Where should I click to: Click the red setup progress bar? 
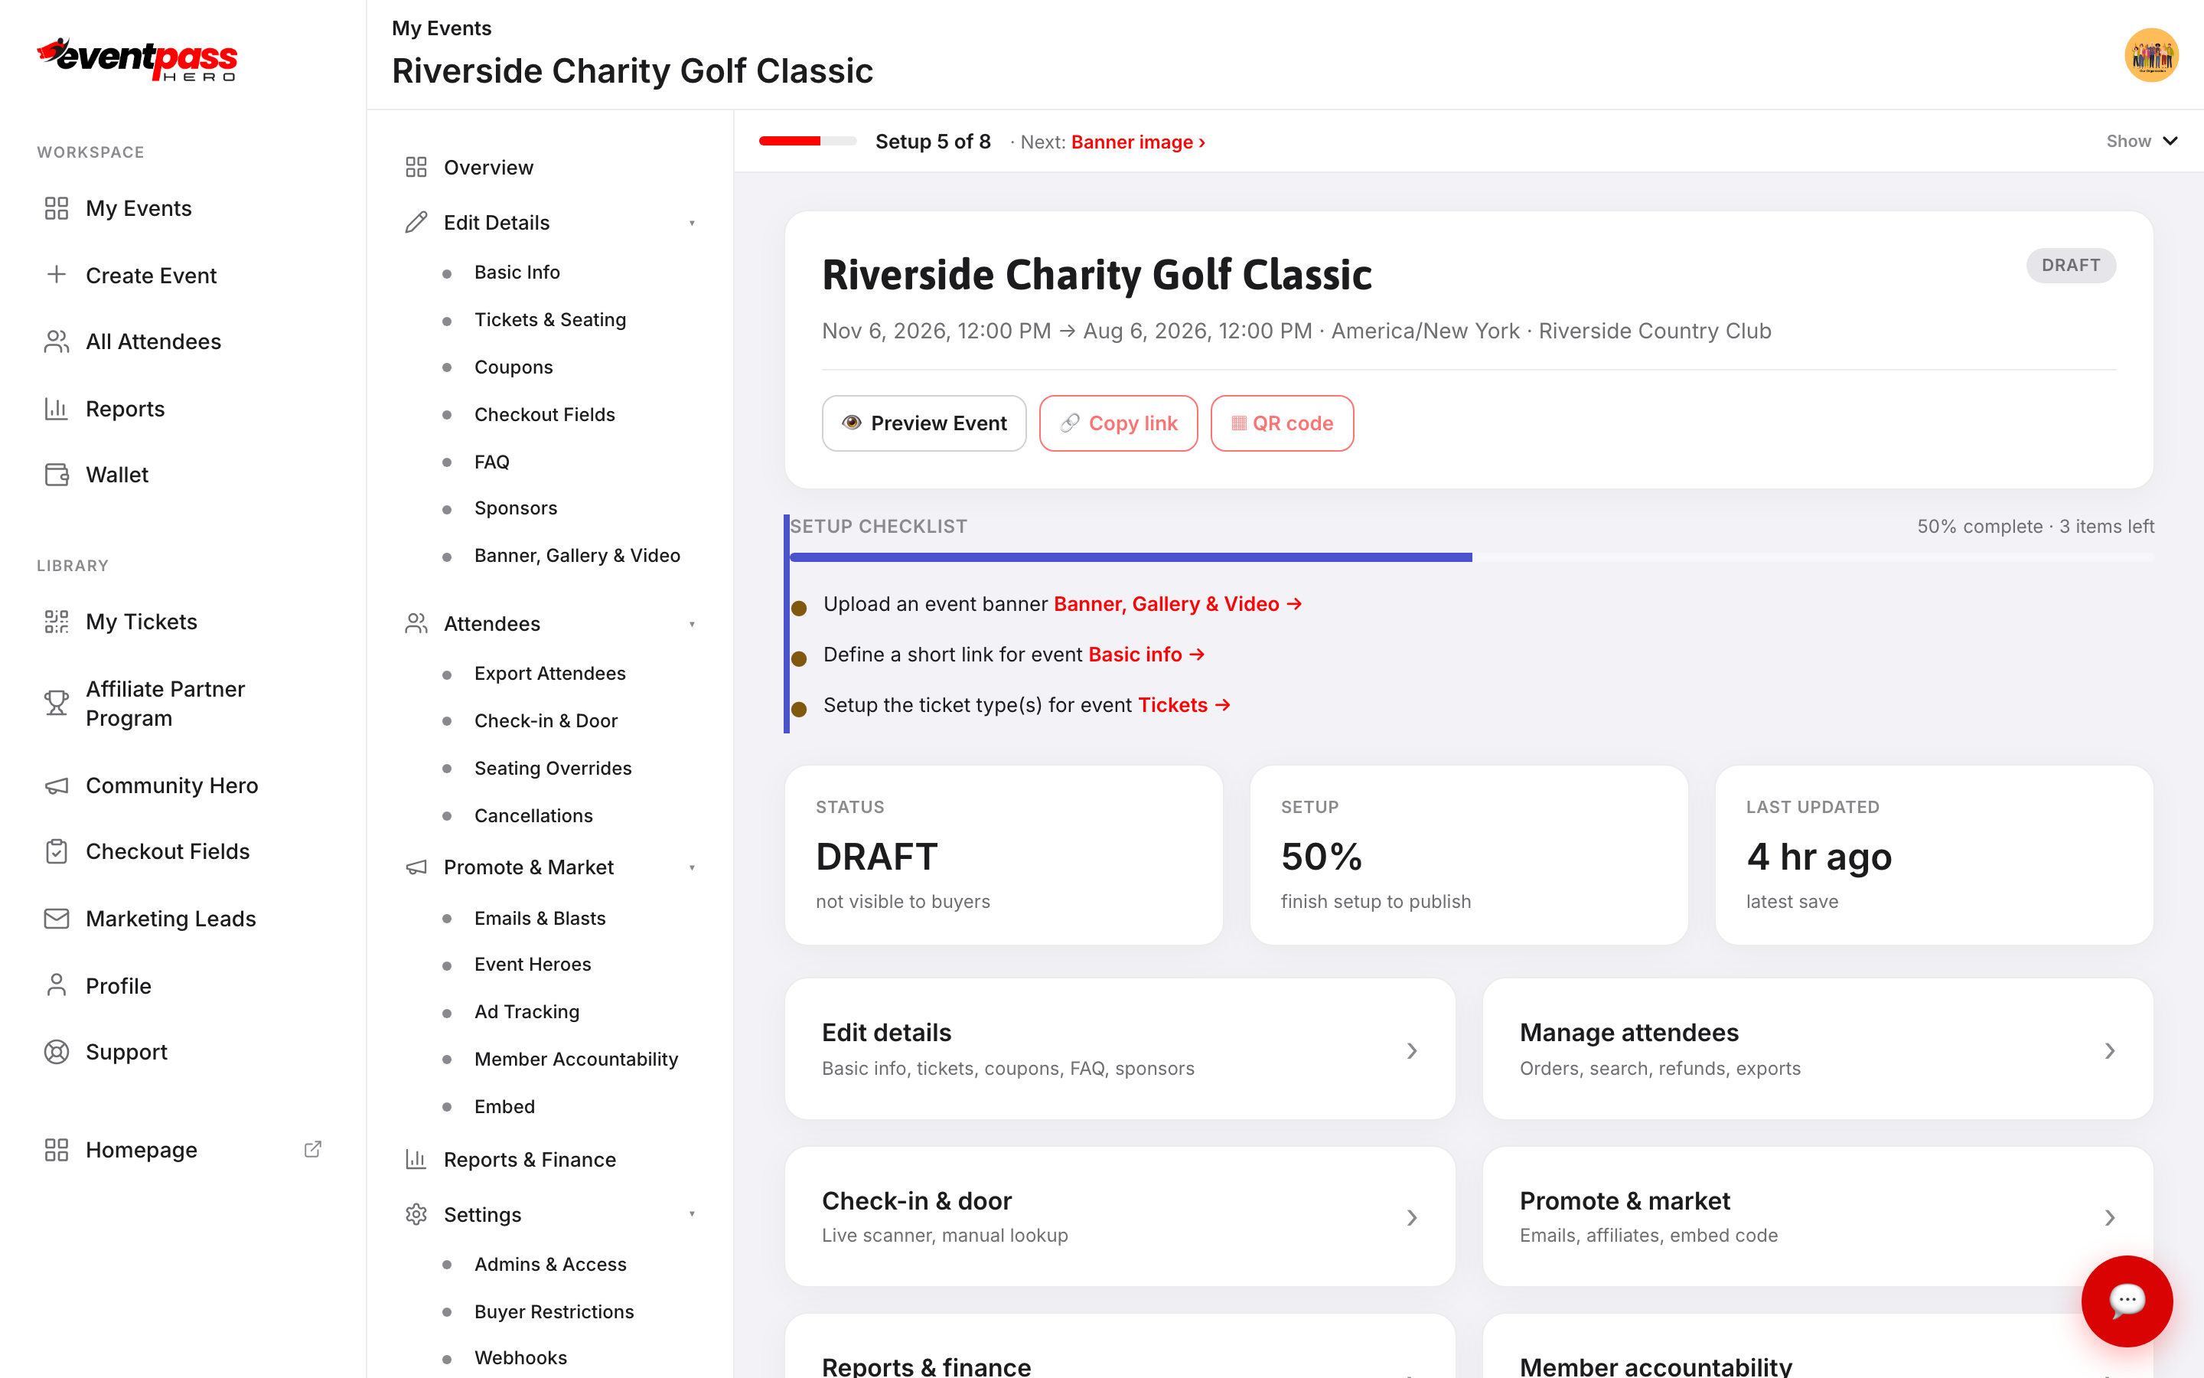tap(808, 142)
